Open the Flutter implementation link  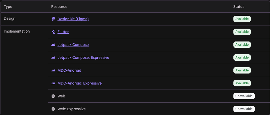pyautogui.click(x=63, y=32)
